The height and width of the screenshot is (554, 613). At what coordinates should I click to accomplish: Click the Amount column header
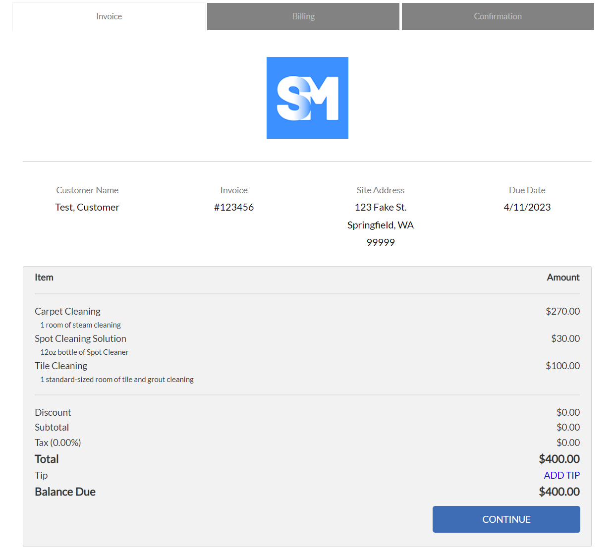[563, 277]
